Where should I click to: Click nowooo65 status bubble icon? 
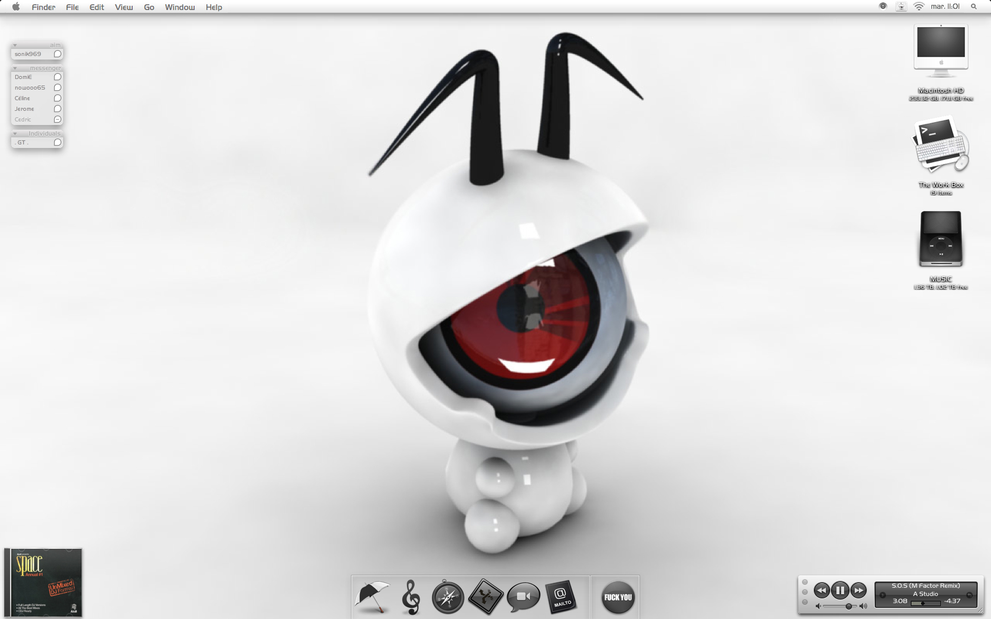58,87
